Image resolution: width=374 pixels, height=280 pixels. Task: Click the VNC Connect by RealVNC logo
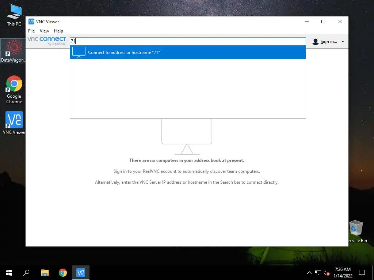[x=47, y=41]
